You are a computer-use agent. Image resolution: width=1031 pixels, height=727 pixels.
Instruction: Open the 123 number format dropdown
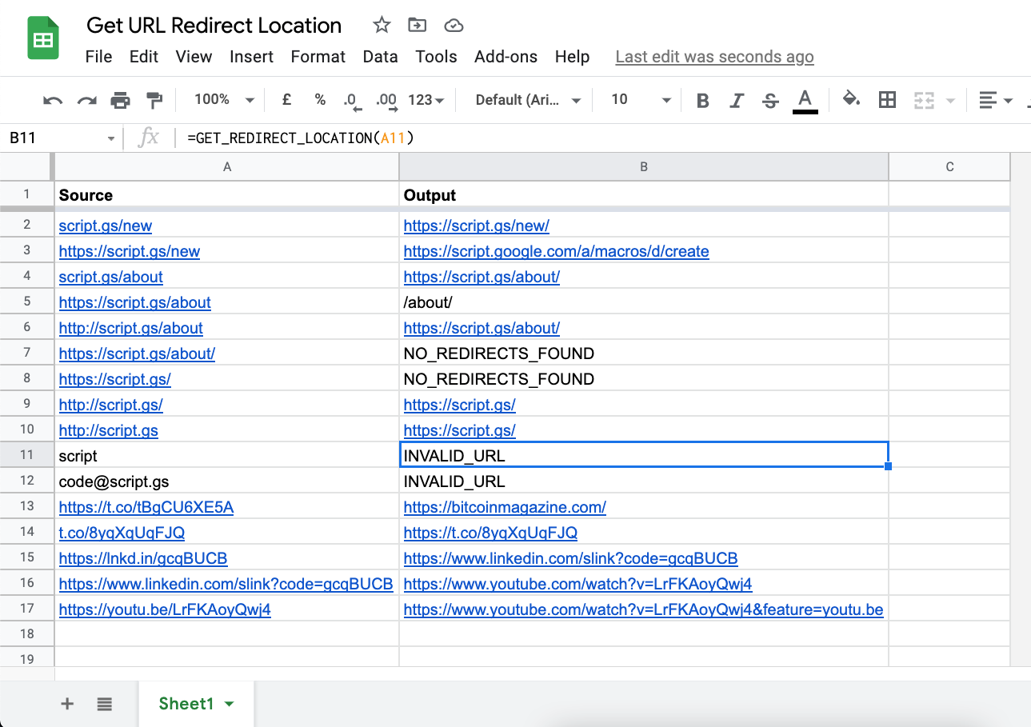click(426, 100)
